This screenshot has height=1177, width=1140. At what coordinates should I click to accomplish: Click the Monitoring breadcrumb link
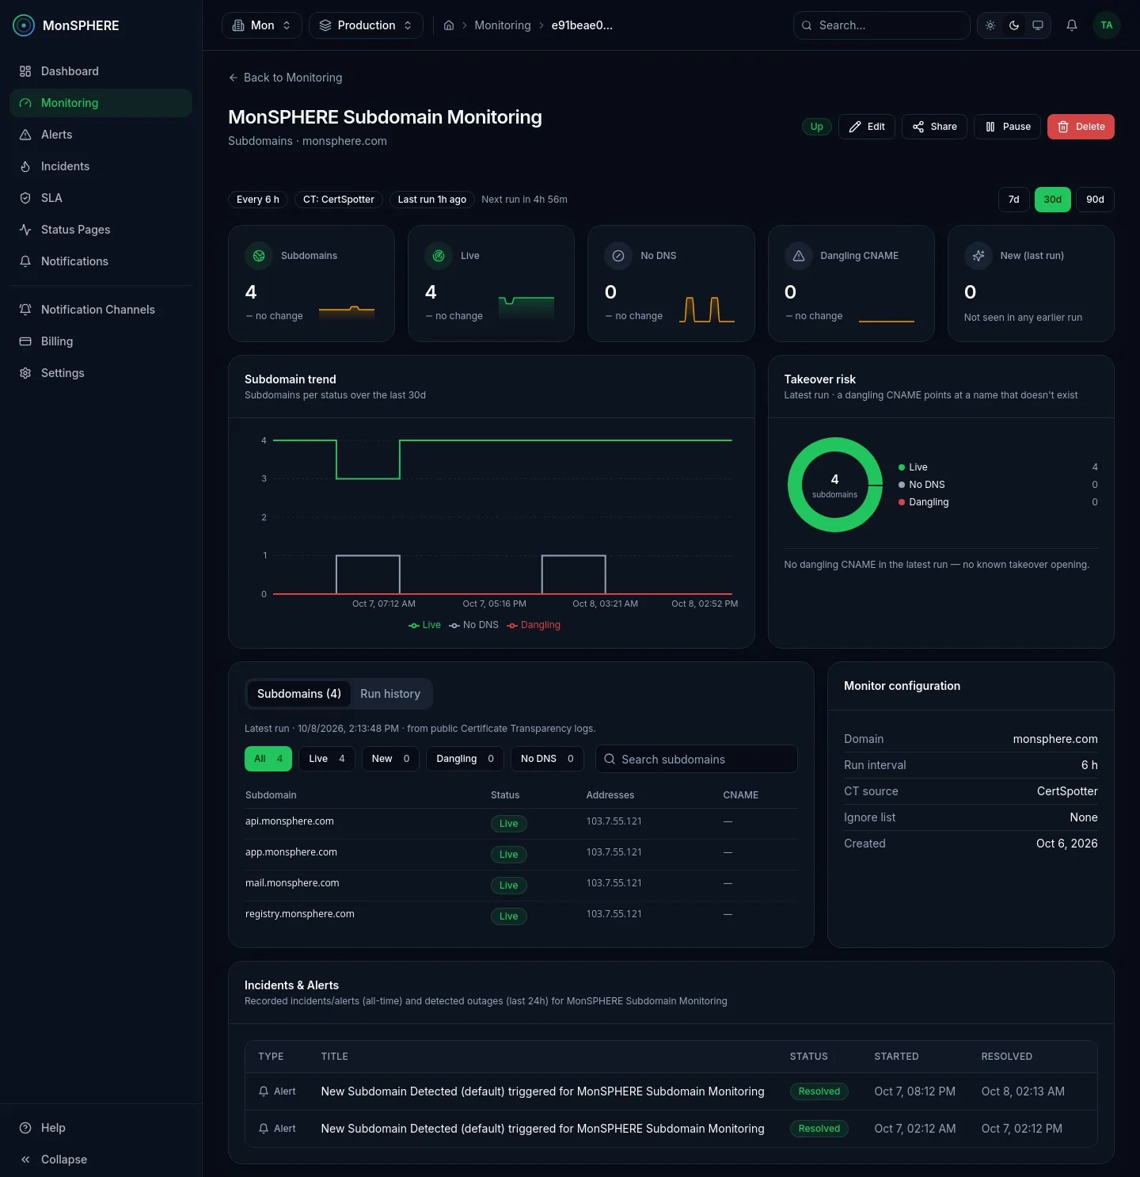pyautogui.click(x=503, y=25)
